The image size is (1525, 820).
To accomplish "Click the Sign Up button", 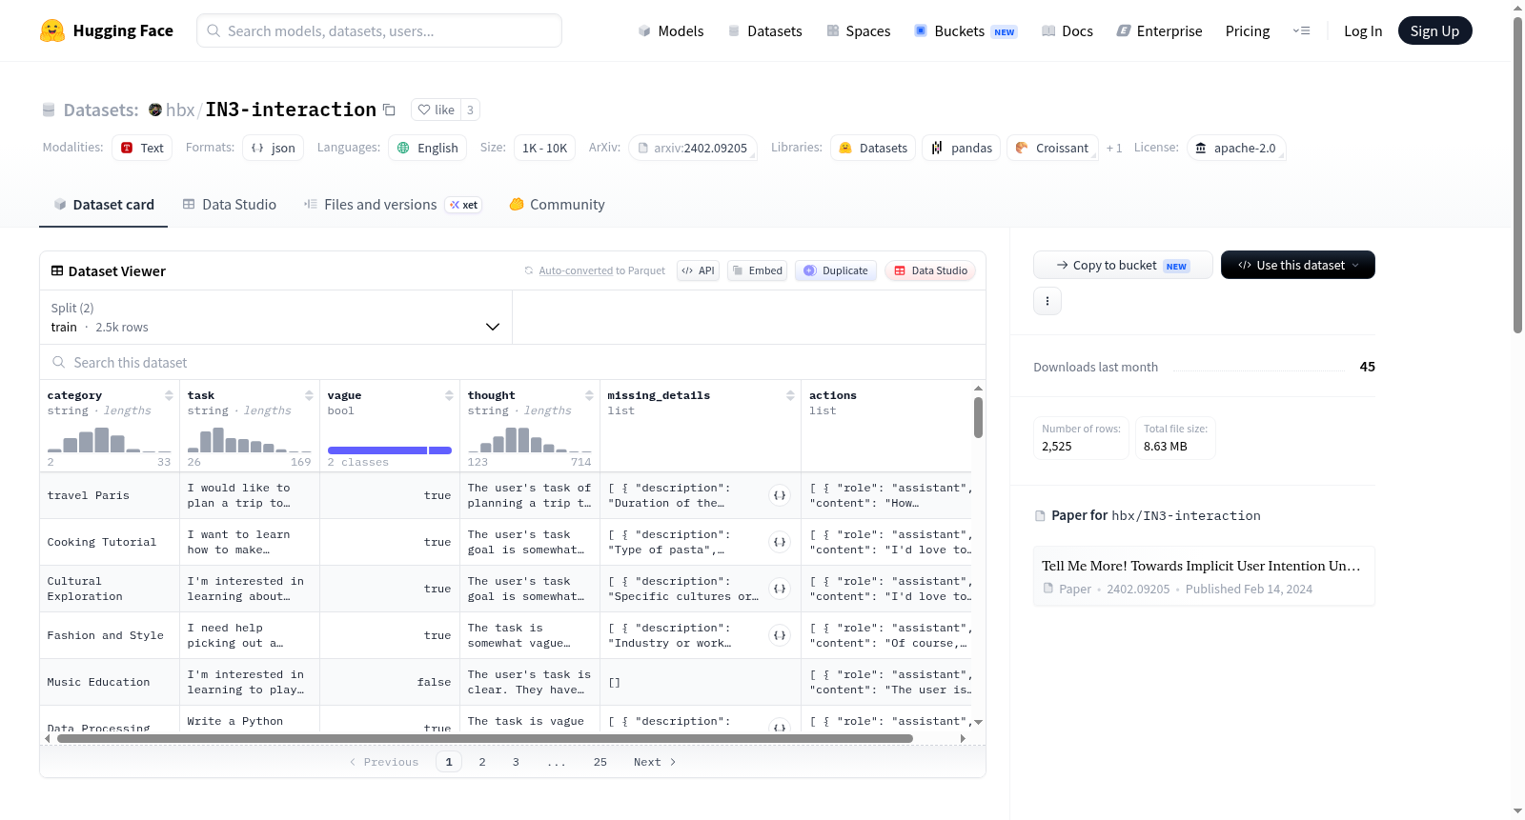I will [1434, 30].
